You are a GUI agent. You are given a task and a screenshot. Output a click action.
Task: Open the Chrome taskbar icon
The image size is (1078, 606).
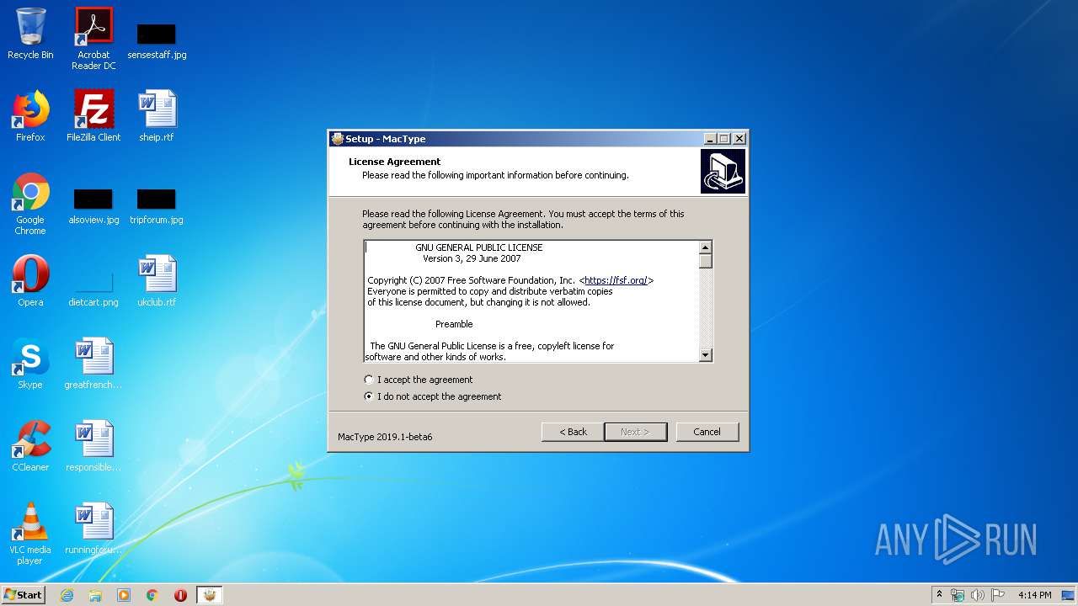(x=152, y=595)
